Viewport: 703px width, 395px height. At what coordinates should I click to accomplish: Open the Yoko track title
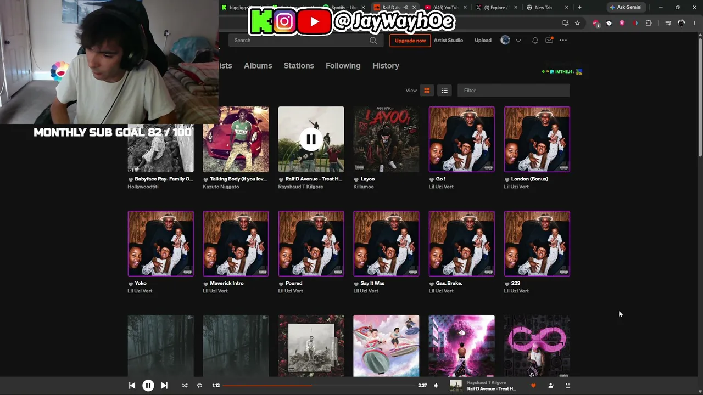point(141,283)
